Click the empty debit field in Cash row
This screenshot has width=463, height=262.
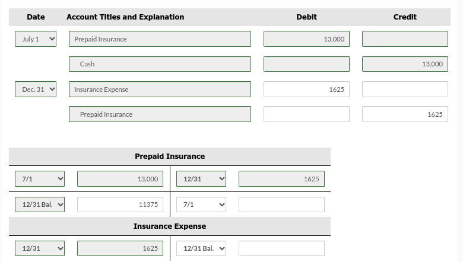point(306,64)
